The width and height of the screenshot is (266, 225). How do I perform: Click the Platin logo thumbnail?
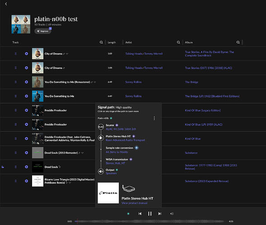(108, 193)
